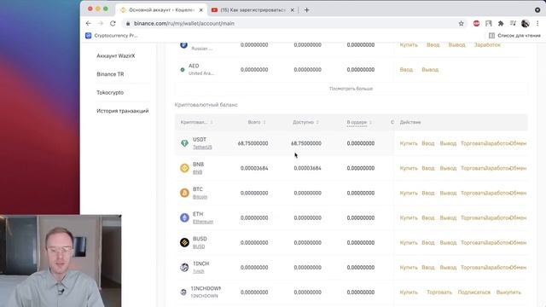The image size is (546, 307).
Task: Open the media control playlist icon
Action: (x=513, y=23)
